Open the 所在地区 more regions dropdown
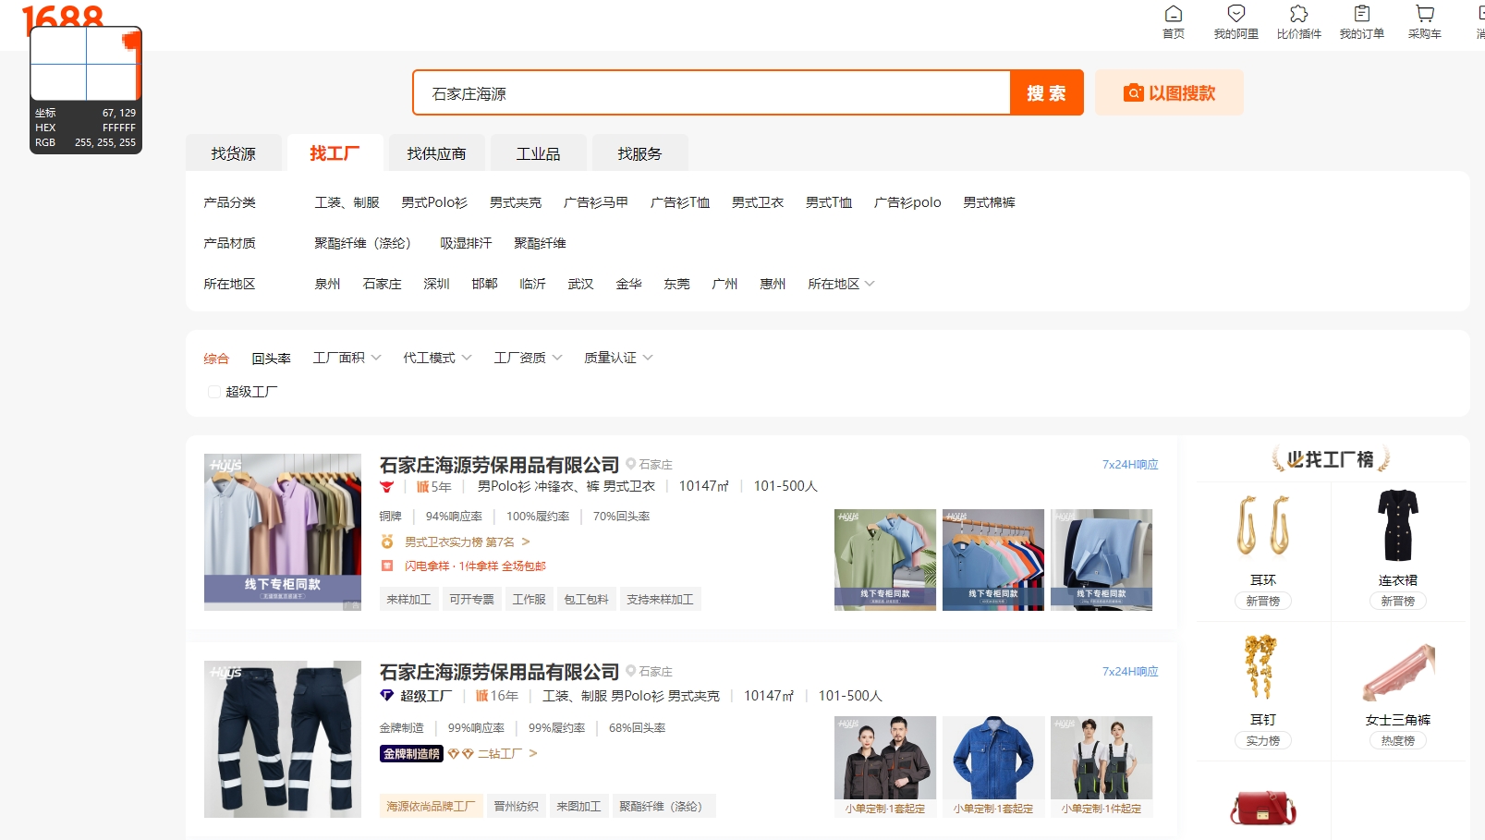This screenshot has width=1485, height=840. [x=841, y=284]
